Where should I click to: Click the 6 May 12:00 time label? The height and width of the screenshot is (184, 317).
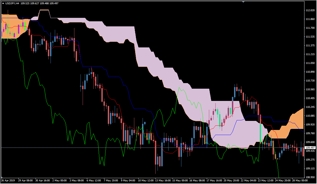coord(94,181)
